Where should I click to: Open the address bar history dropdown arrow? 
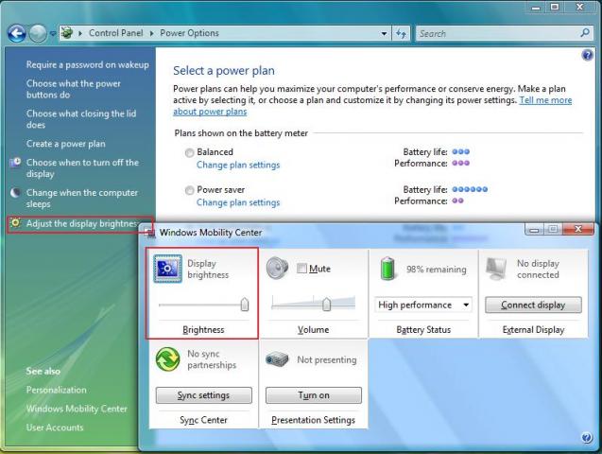coord(384,34)
